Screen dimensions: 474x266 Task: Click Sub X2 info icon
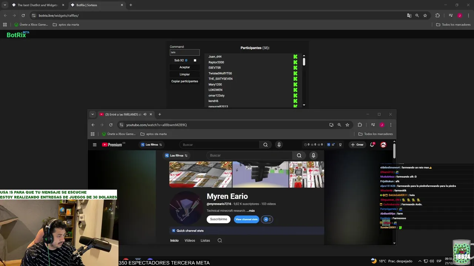[186, 60]
